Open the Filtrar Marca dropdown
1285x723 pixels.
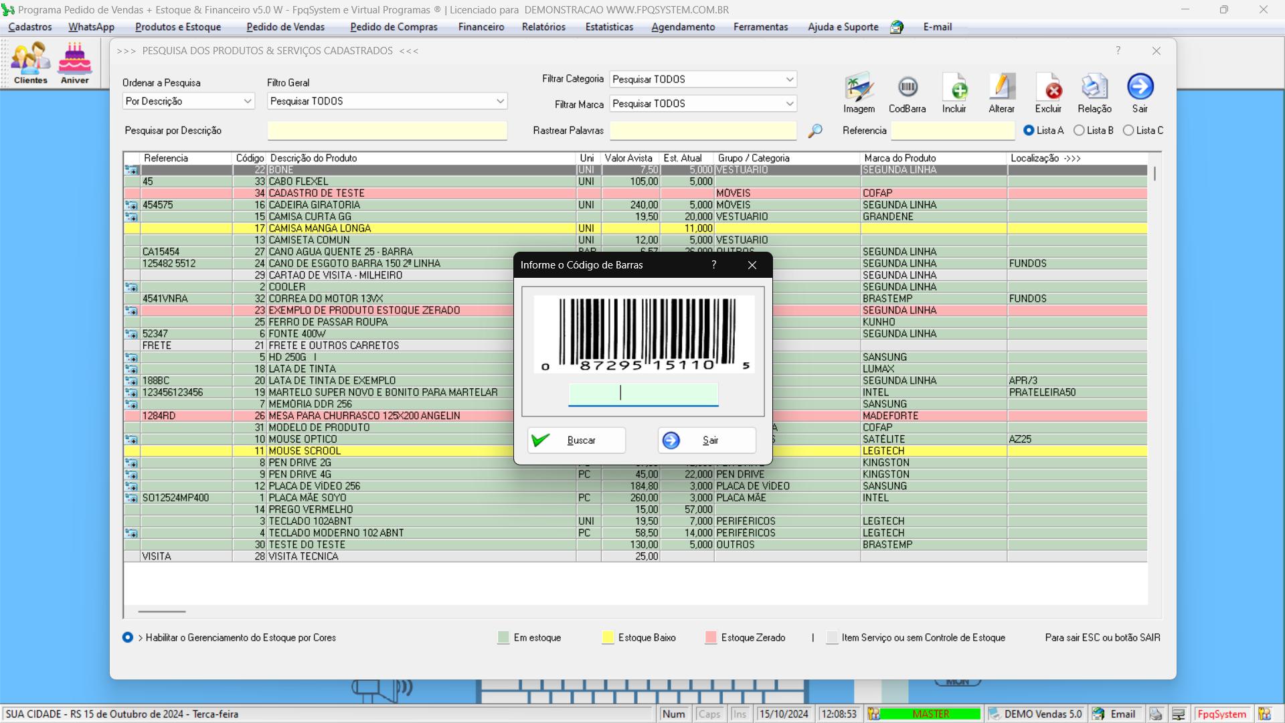click(703, 104)
